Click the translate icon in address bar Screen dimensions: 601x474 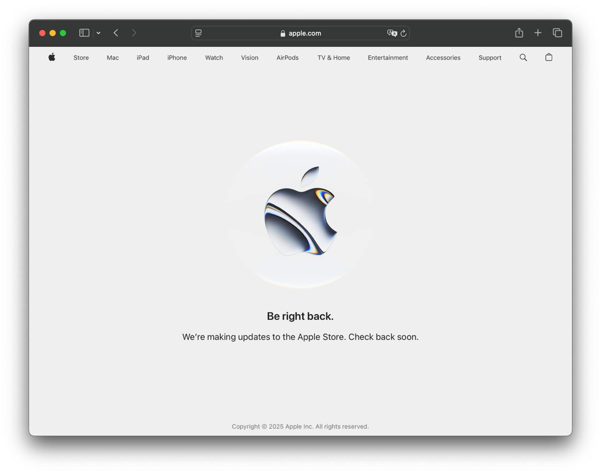coord(392,33)
